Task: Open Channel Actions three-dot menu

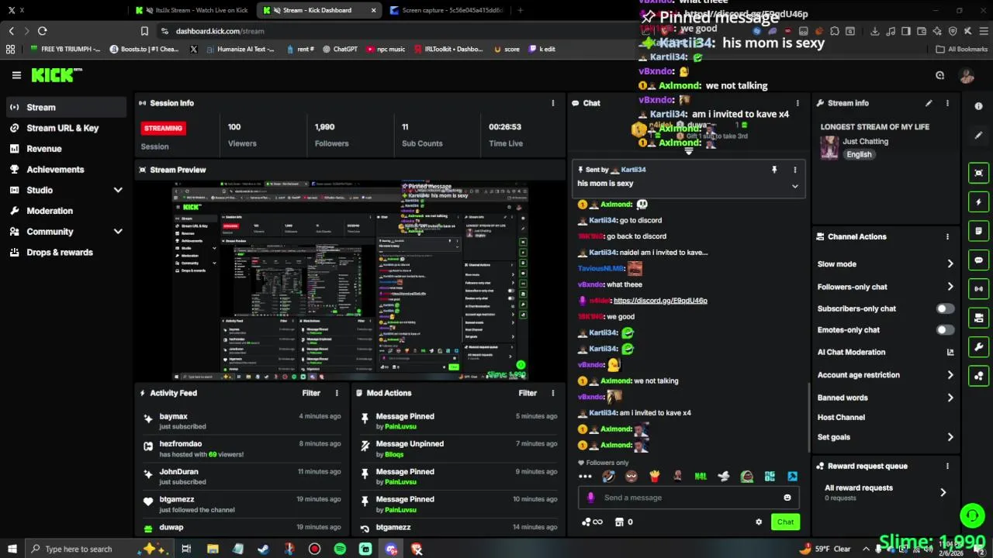Action: coord(947,236)
